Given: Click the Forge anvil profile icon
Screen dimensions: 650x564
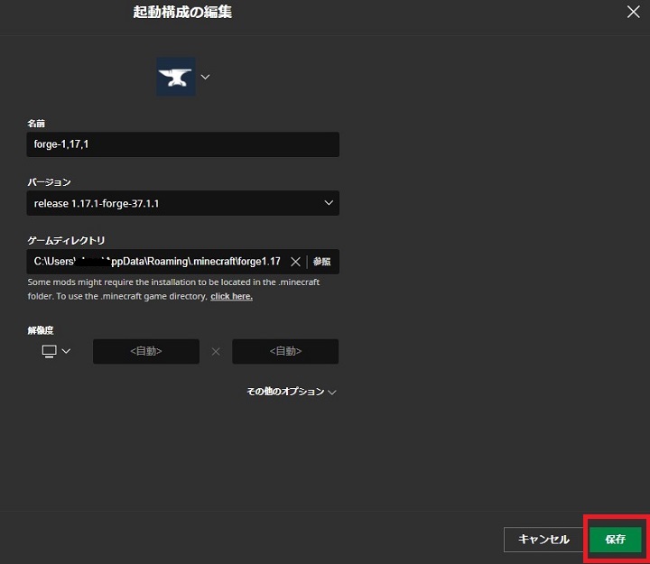Looking at the screenshot, I should click(176, 77).
